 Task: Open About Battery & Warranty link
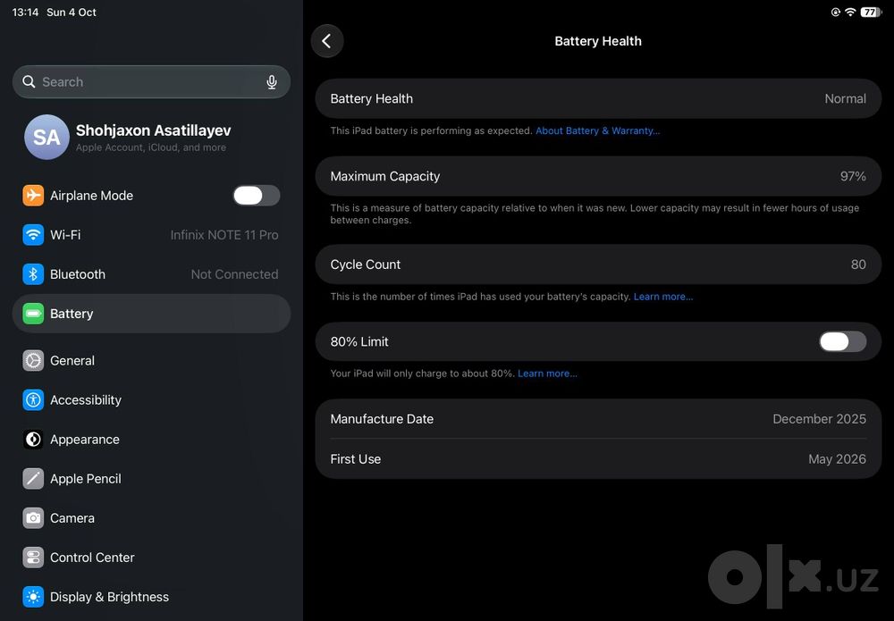[x=597, y=130]
